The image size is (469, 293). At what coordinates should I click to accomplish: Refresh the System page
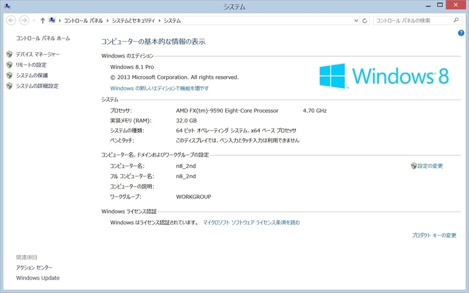(x=365, y=21)
